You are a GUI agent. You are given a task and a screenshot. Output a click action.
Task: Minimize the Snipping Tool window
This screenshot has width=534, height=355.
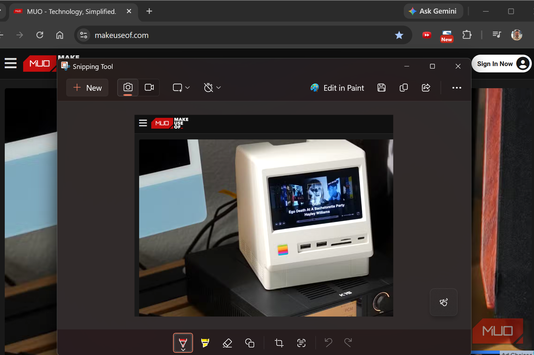407,66
